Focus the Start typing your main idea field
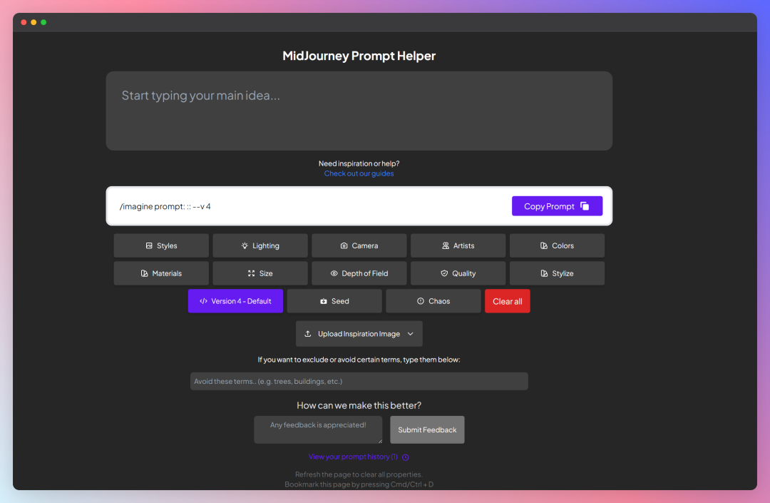 pos(359,111)
